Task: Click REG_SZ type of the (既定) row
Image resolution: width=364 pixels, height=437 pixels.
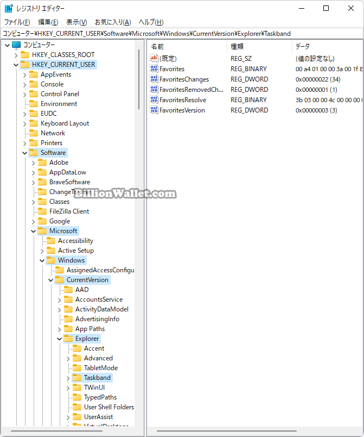Action: 241,59
